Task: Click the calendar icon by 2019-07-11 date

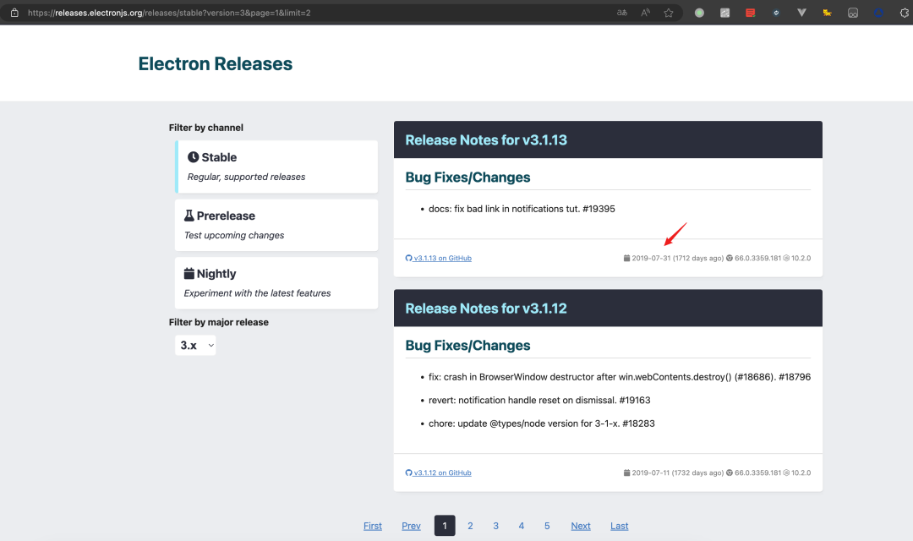Action: [x=626, y=473]
